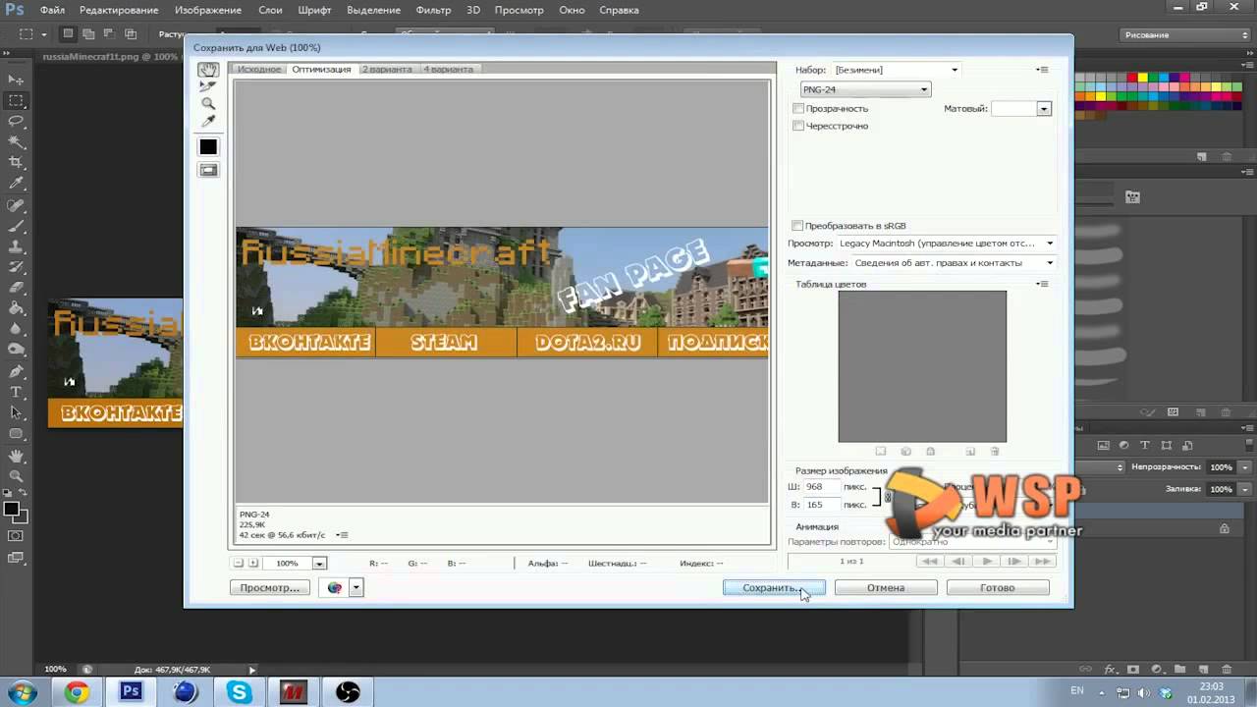Enable the Прозрачность checkbox
This screenshot has height=707, width=1257.
coord(798,108)
